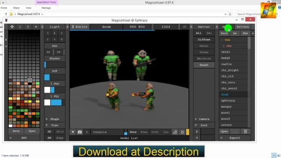Collapse the Post section
The height and width of the screenshot is (158, 281).
coord(204,125)
